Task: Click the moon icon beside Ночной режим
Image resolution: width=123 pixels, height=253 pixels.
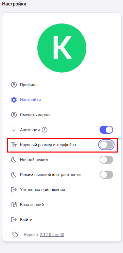Action: coord(14,160)
